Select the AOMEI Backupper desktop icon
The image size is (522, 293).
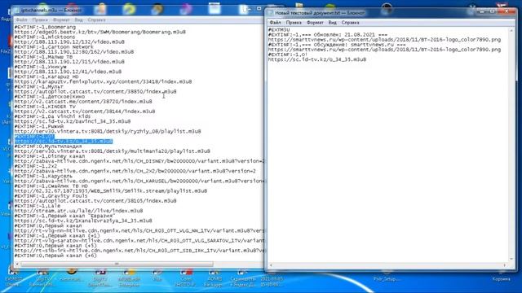click(215, 278)
